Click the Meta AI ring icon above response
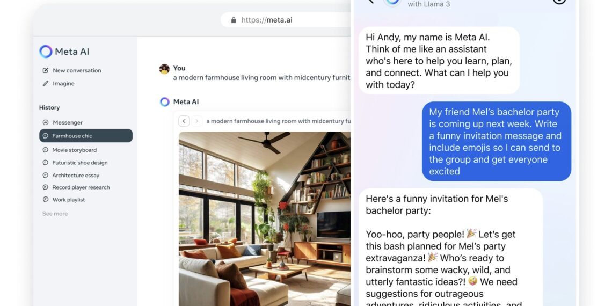 (165, 102)
